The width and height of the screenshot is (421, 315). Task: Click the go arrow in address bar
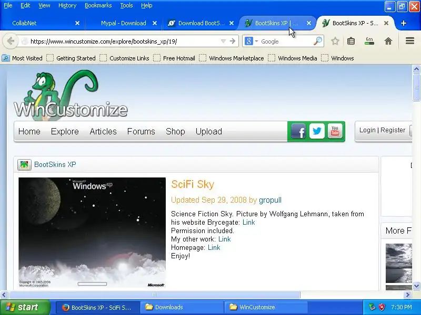[233, 41]
